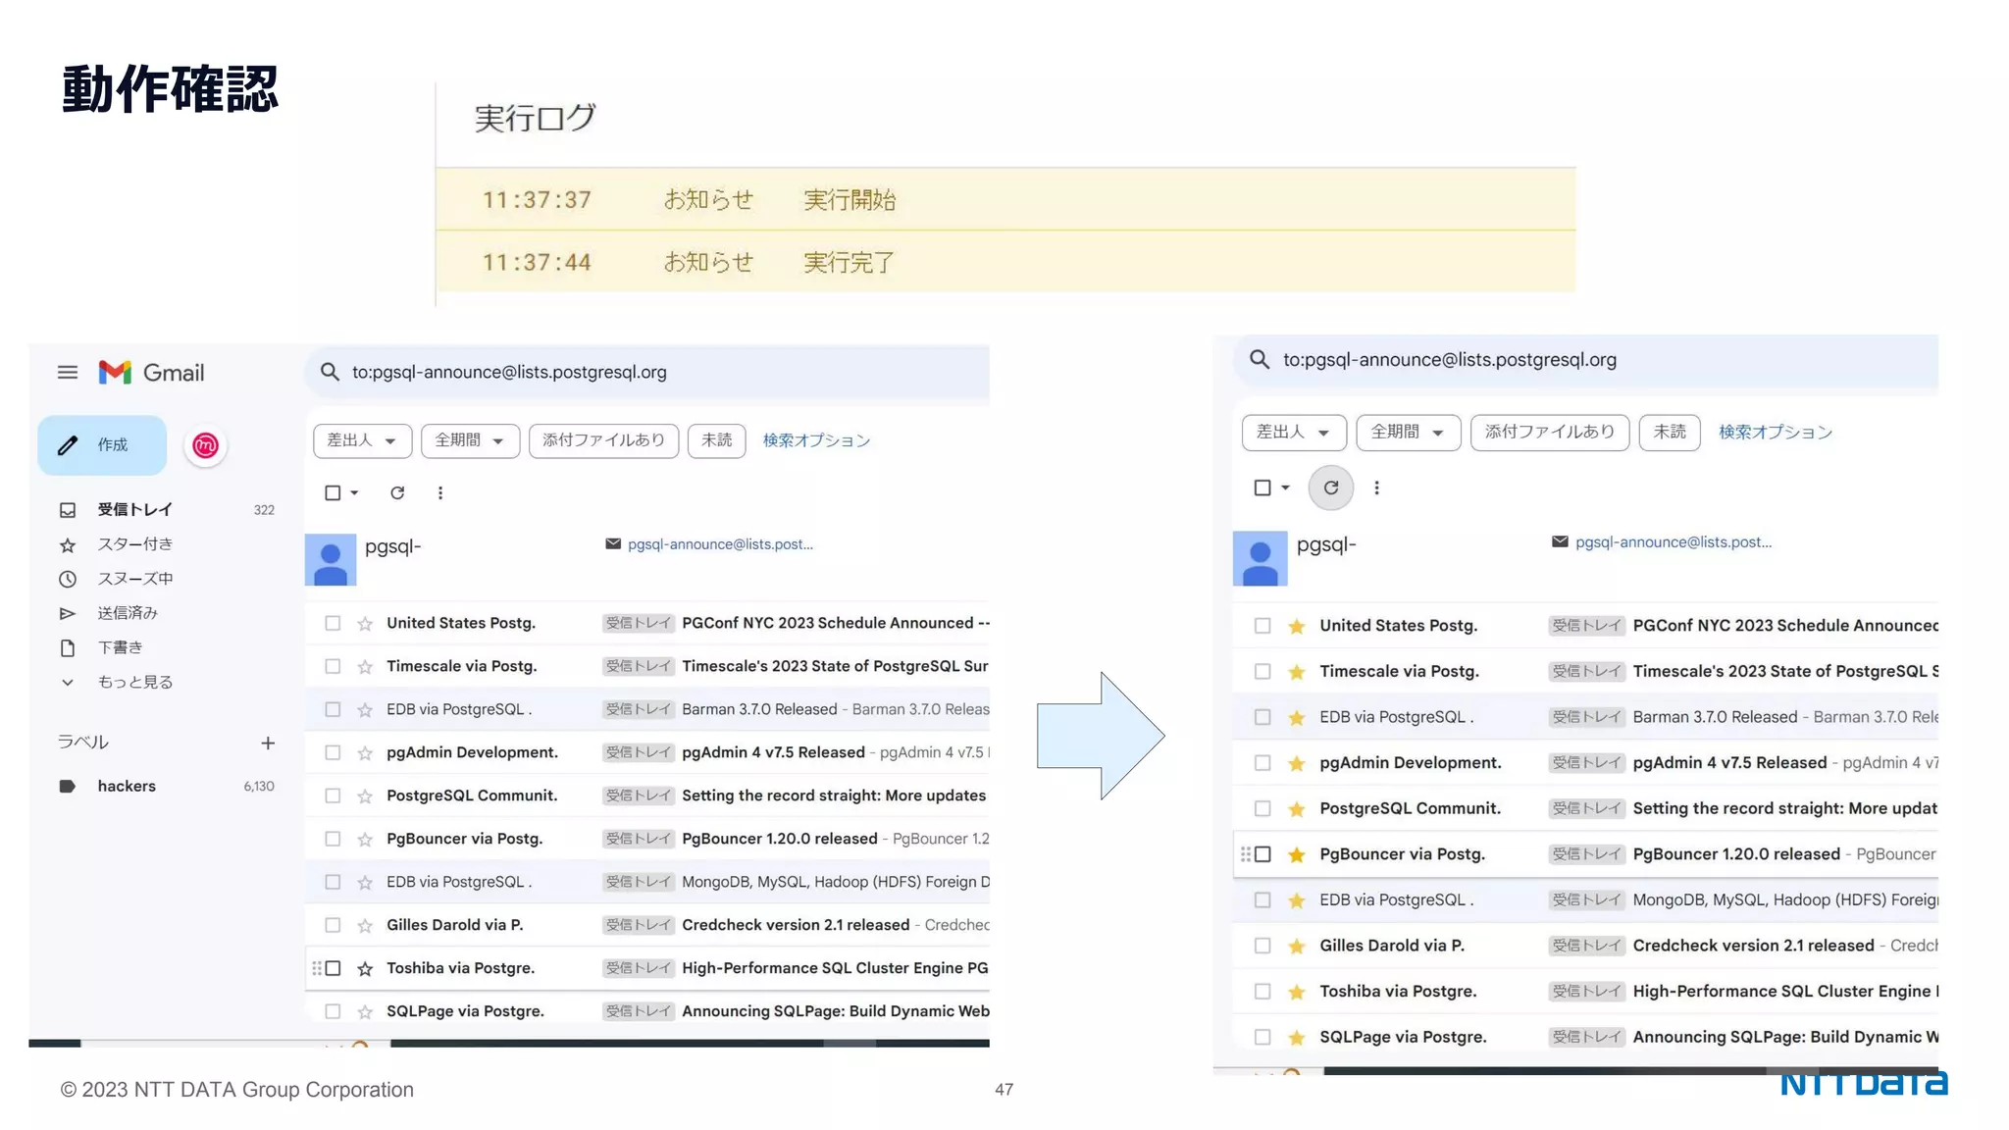
Task: Toggle 添付ファイルあり filter chip in left window
Action: click(x=603, y=440)
